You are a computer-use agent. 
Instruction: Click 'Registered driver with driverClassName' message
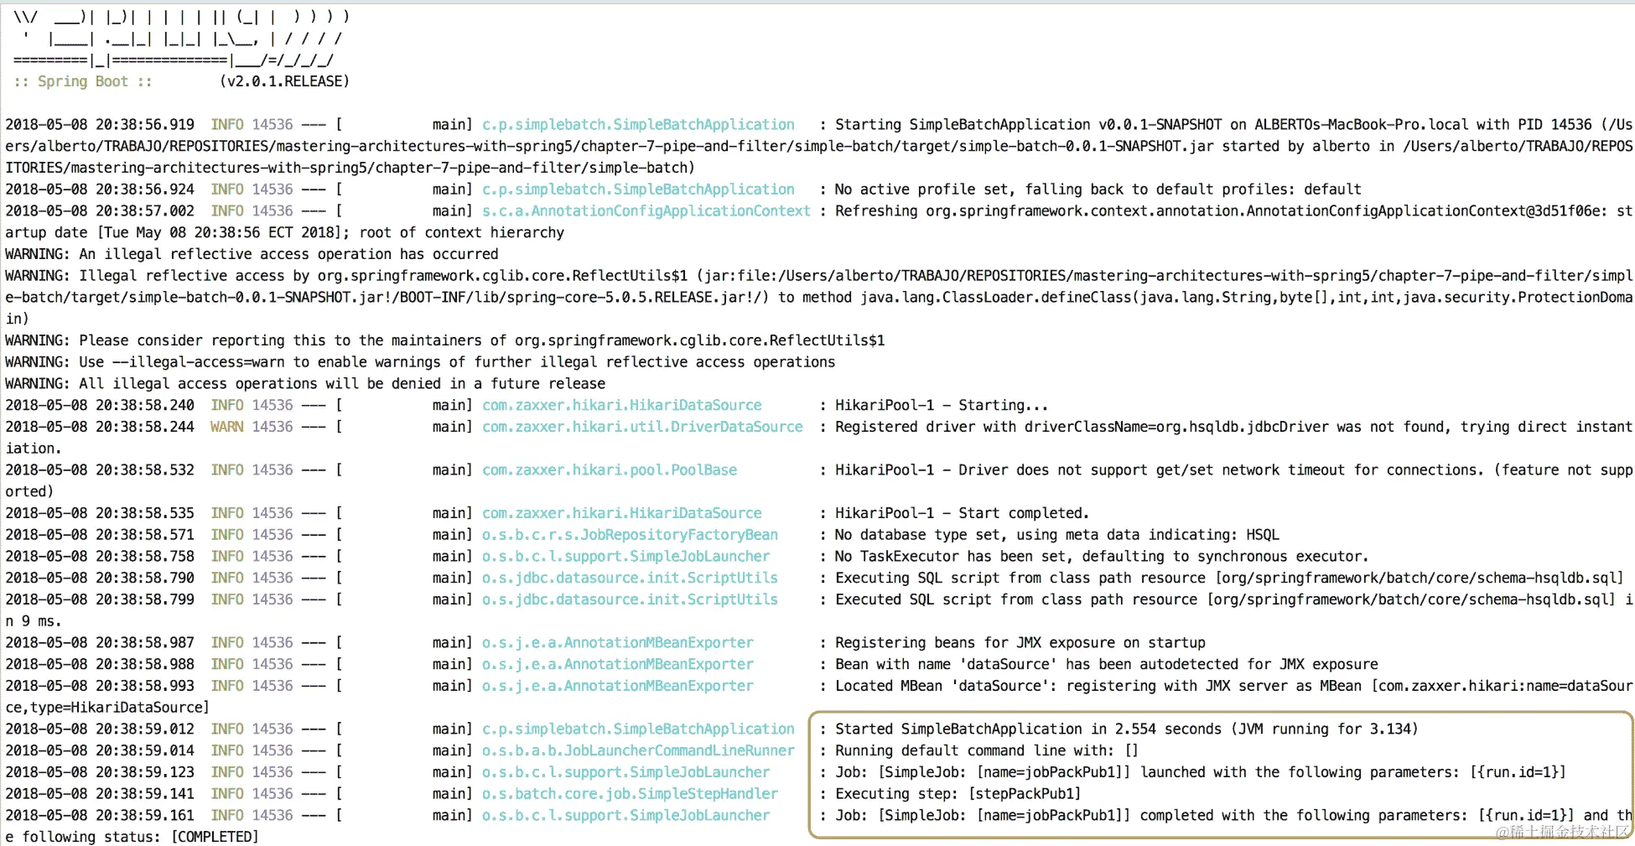click(1233, 427)
